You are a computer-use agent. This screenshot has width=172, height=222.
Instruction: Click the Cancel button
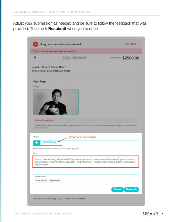click(x=117, y=189)
